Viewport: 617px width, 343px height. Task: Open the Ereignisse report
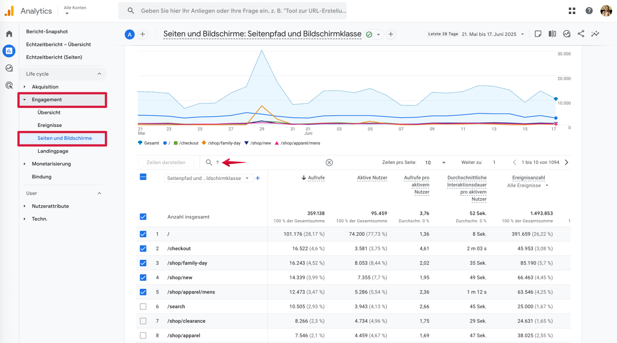(x=50, y=125)
